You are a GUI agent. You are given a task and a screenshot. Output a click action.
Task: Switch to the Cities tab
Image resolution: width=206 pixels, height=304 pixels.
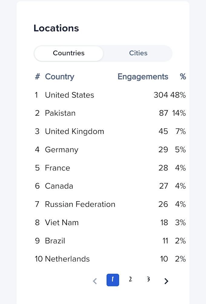[138, 53]
